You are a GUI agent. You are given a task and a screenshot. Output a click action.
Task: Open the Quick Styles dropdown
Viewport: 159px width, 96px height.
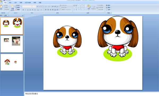(93, 7)
